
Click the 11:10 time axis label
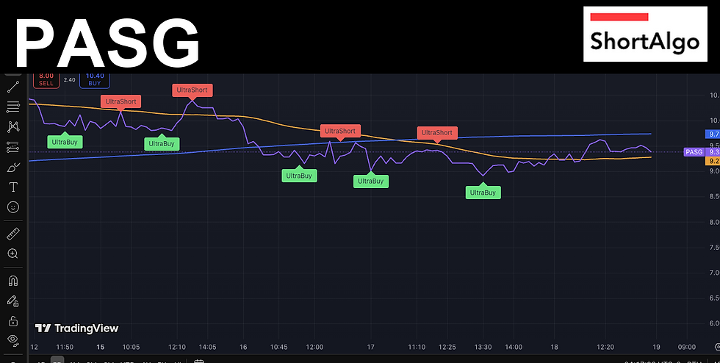[417, 347]
